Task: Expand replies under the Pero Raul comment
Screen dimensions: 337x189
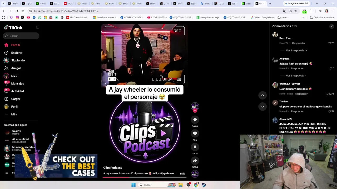Action: [x=296, y=50]
